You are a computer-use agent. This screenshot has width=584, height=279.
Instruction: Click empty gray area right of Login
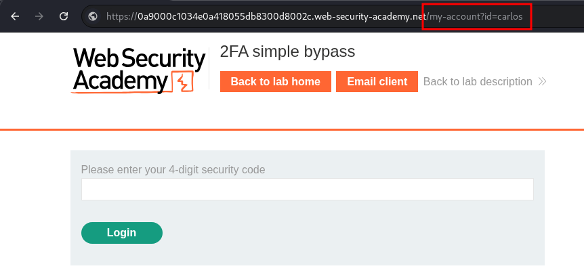(x=352, y=232)
